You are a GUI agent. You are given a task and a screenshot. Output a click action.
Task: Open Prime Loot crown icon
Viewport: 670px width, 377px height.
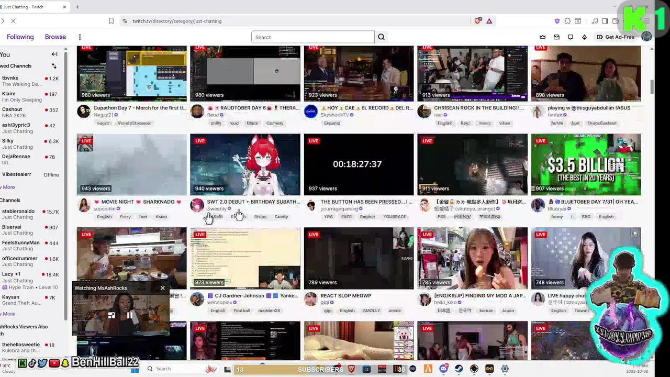pos(543,37)
